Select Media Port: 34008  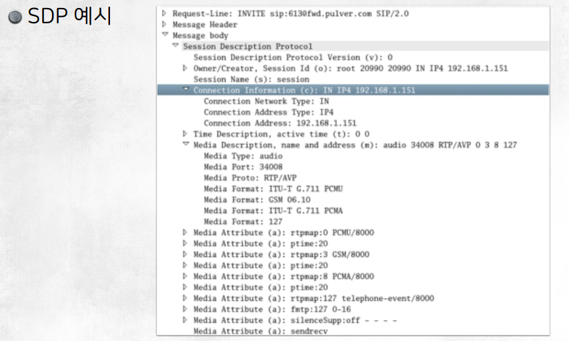(243, 167)
